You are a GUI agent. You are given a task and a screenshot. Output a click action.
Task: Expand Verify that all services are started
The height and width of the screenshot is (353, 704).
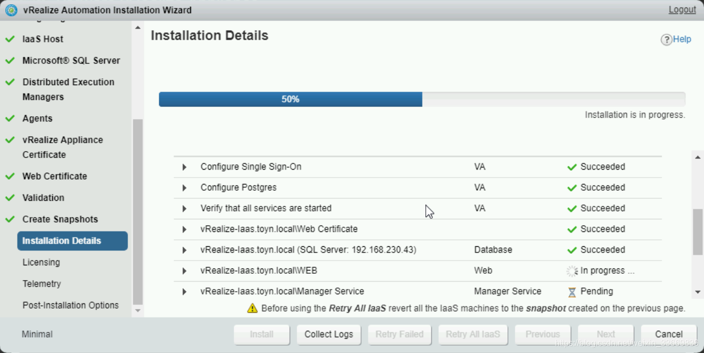[x=184, y=209]
